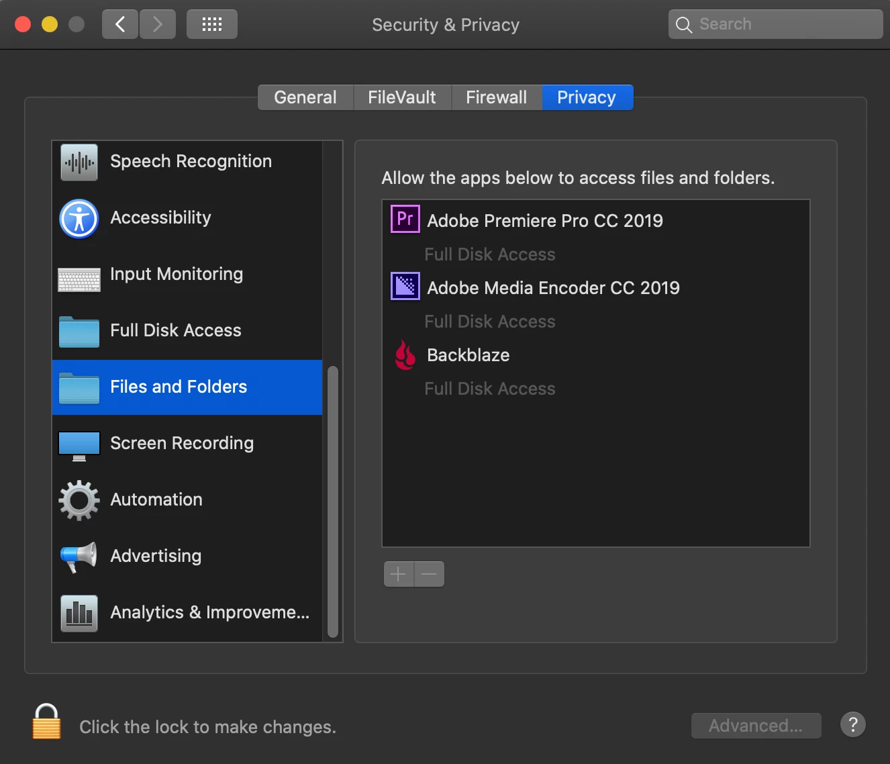The width and height of the screenshot is (890, 764).
Task: Click Full Disk Access under Backblaze
Action: pos(490,389)
